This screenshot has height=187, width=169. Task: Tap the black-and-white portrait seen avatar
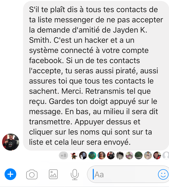pyautogui.click(x=120, y=155)
